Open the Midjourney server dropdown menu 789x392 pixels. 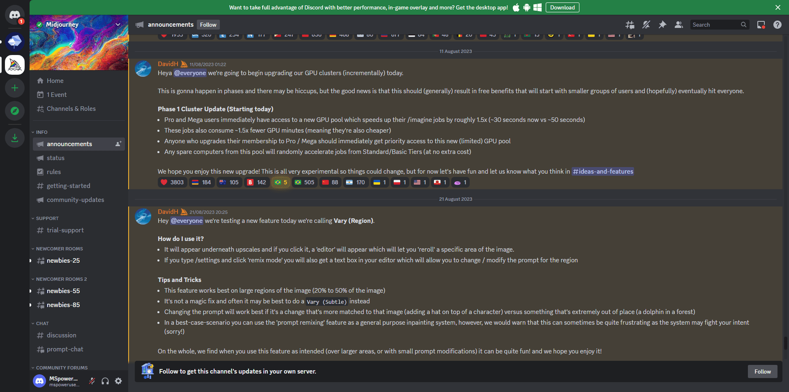[x=118, y=25]
